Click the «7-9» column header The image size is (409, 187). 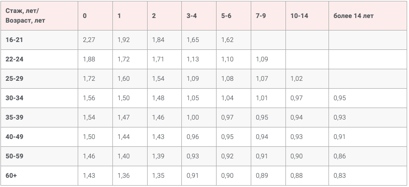261,16
